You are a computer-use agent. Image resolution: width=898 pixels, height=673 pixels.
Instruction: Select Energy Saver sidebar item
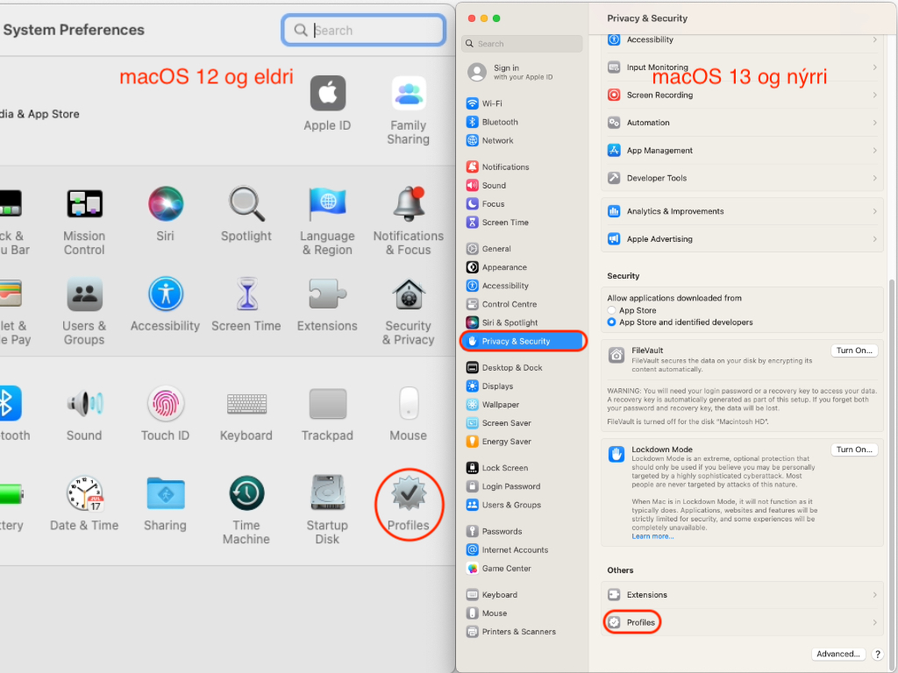(x=523, y=442)
